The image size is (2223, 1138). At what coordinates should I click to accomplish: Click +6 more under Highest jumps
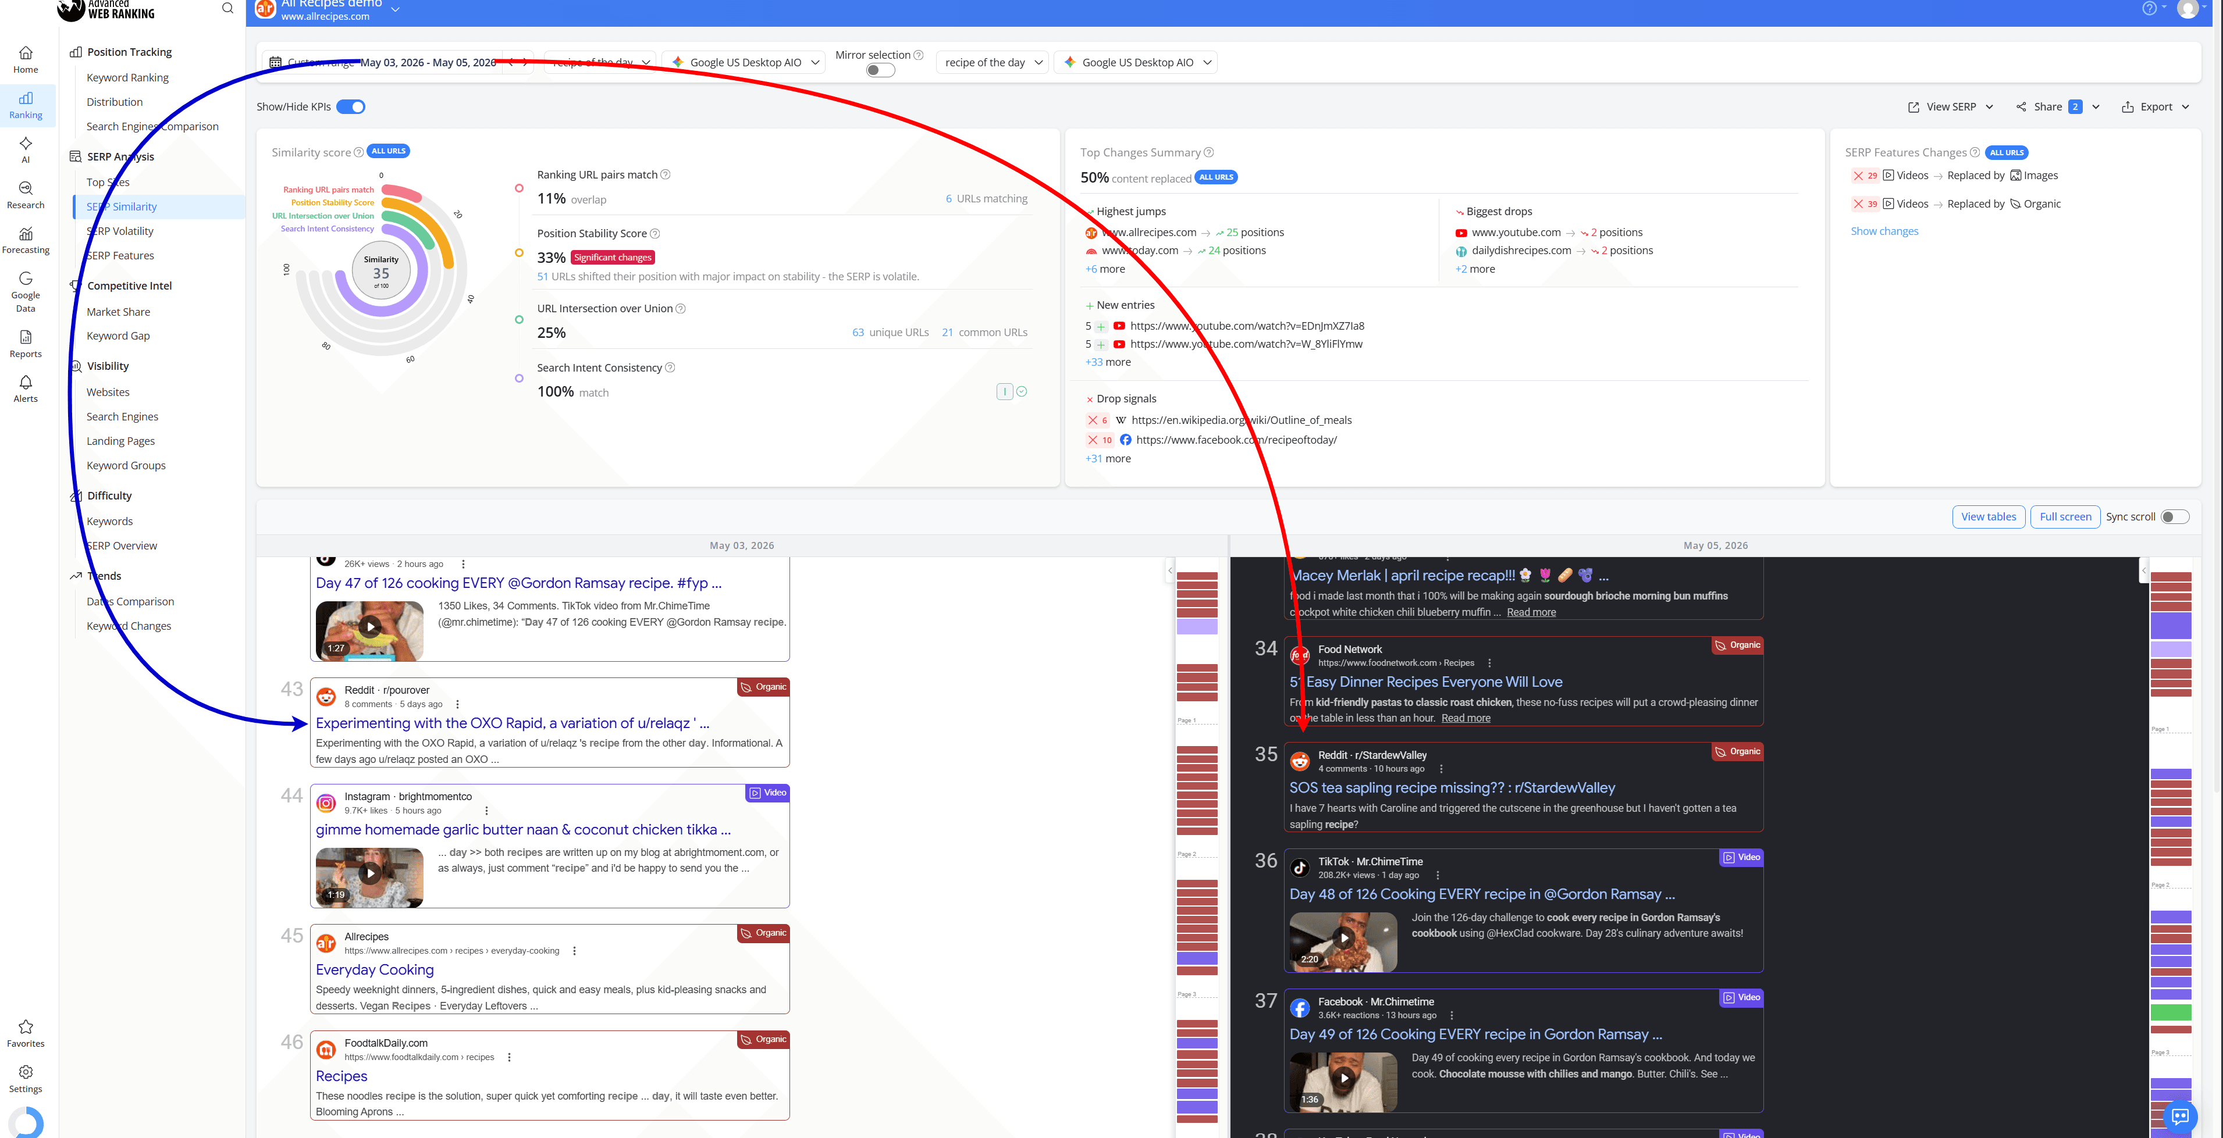[1105, 269]
